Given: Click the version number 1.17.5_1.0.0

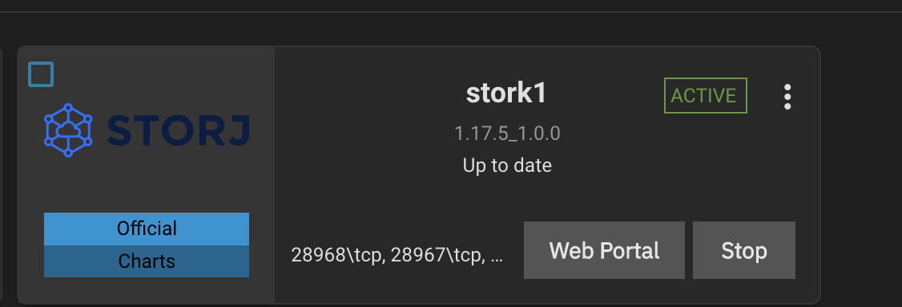Looking at the screenshot, I should (507, 134).
